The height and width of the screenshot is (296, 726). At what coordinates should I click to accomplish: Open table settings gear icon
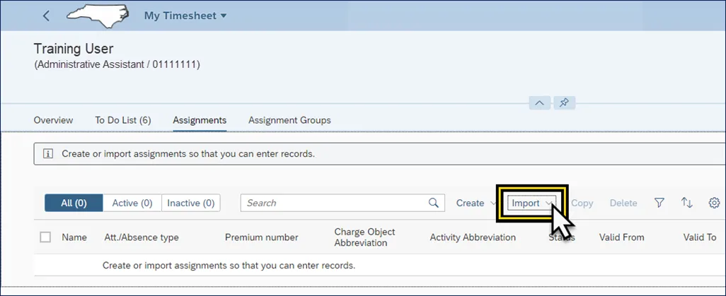click(x=714, y=203)
